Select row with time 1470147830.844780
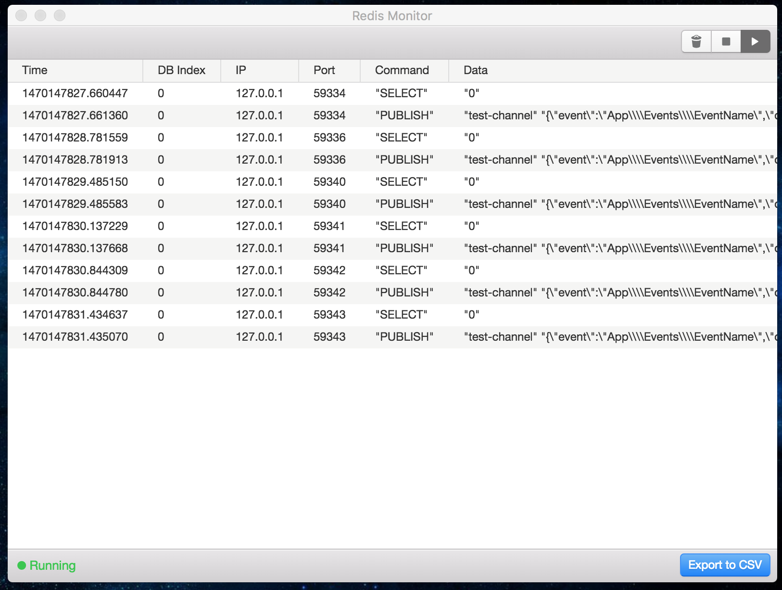 392,293
